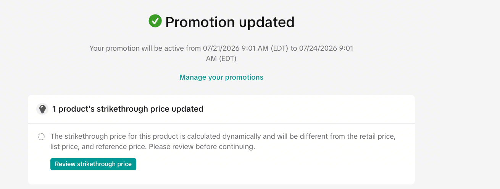Click the lightbulb tip icon

42,109
